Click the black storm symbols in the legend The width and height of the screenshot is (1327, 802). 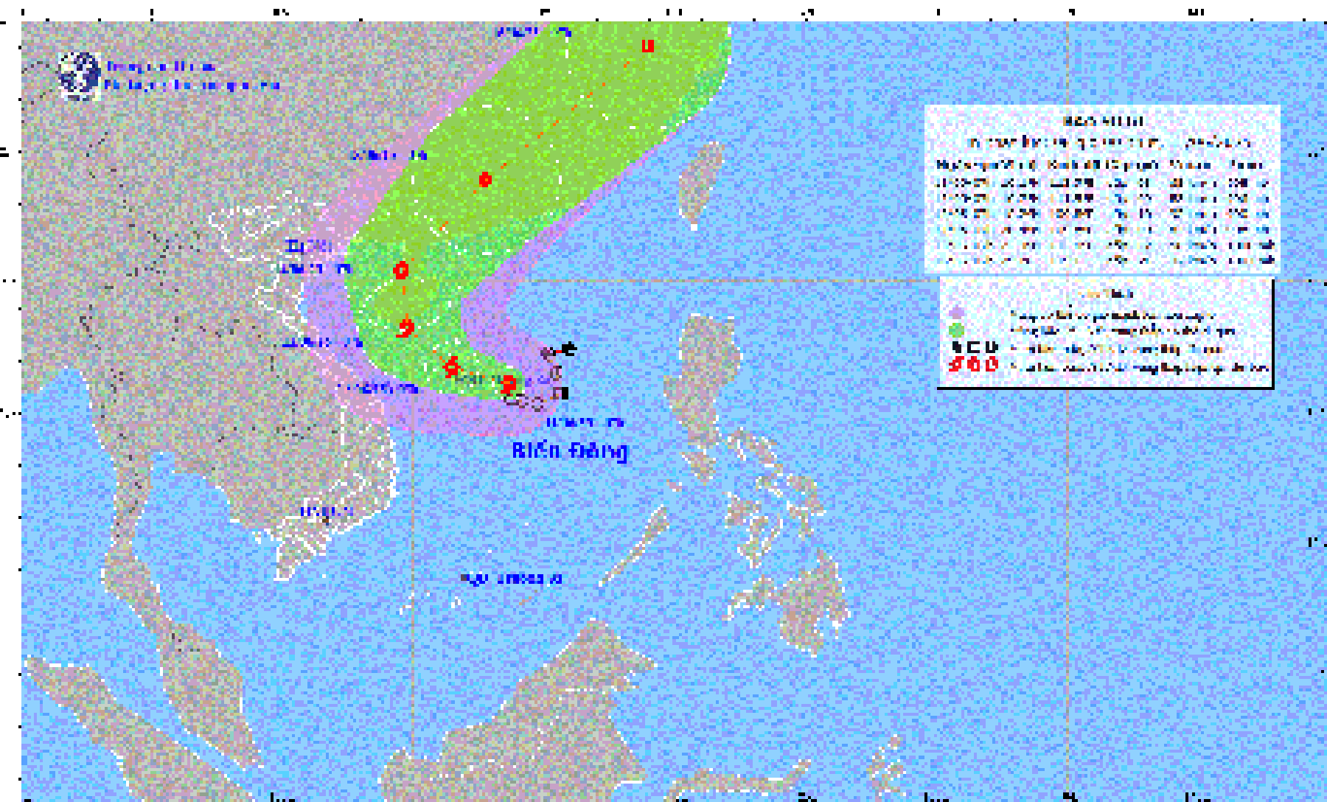click(x=973, y=347)
